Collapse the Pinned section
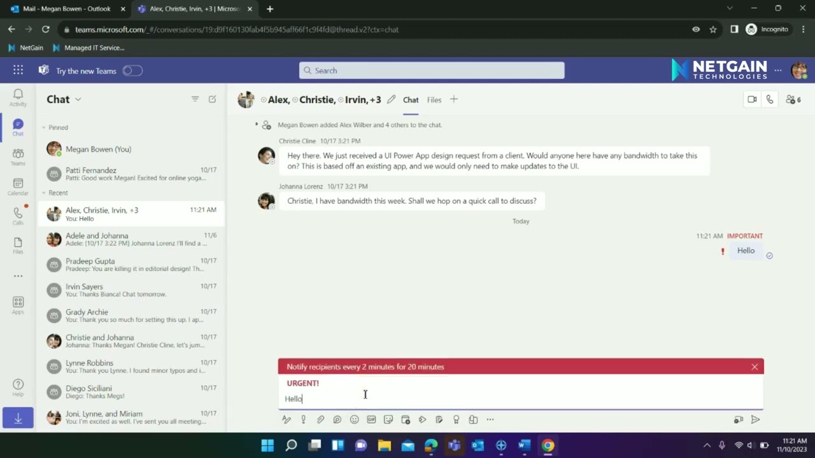The image size is (815, 458). click(x=44, y=127)
